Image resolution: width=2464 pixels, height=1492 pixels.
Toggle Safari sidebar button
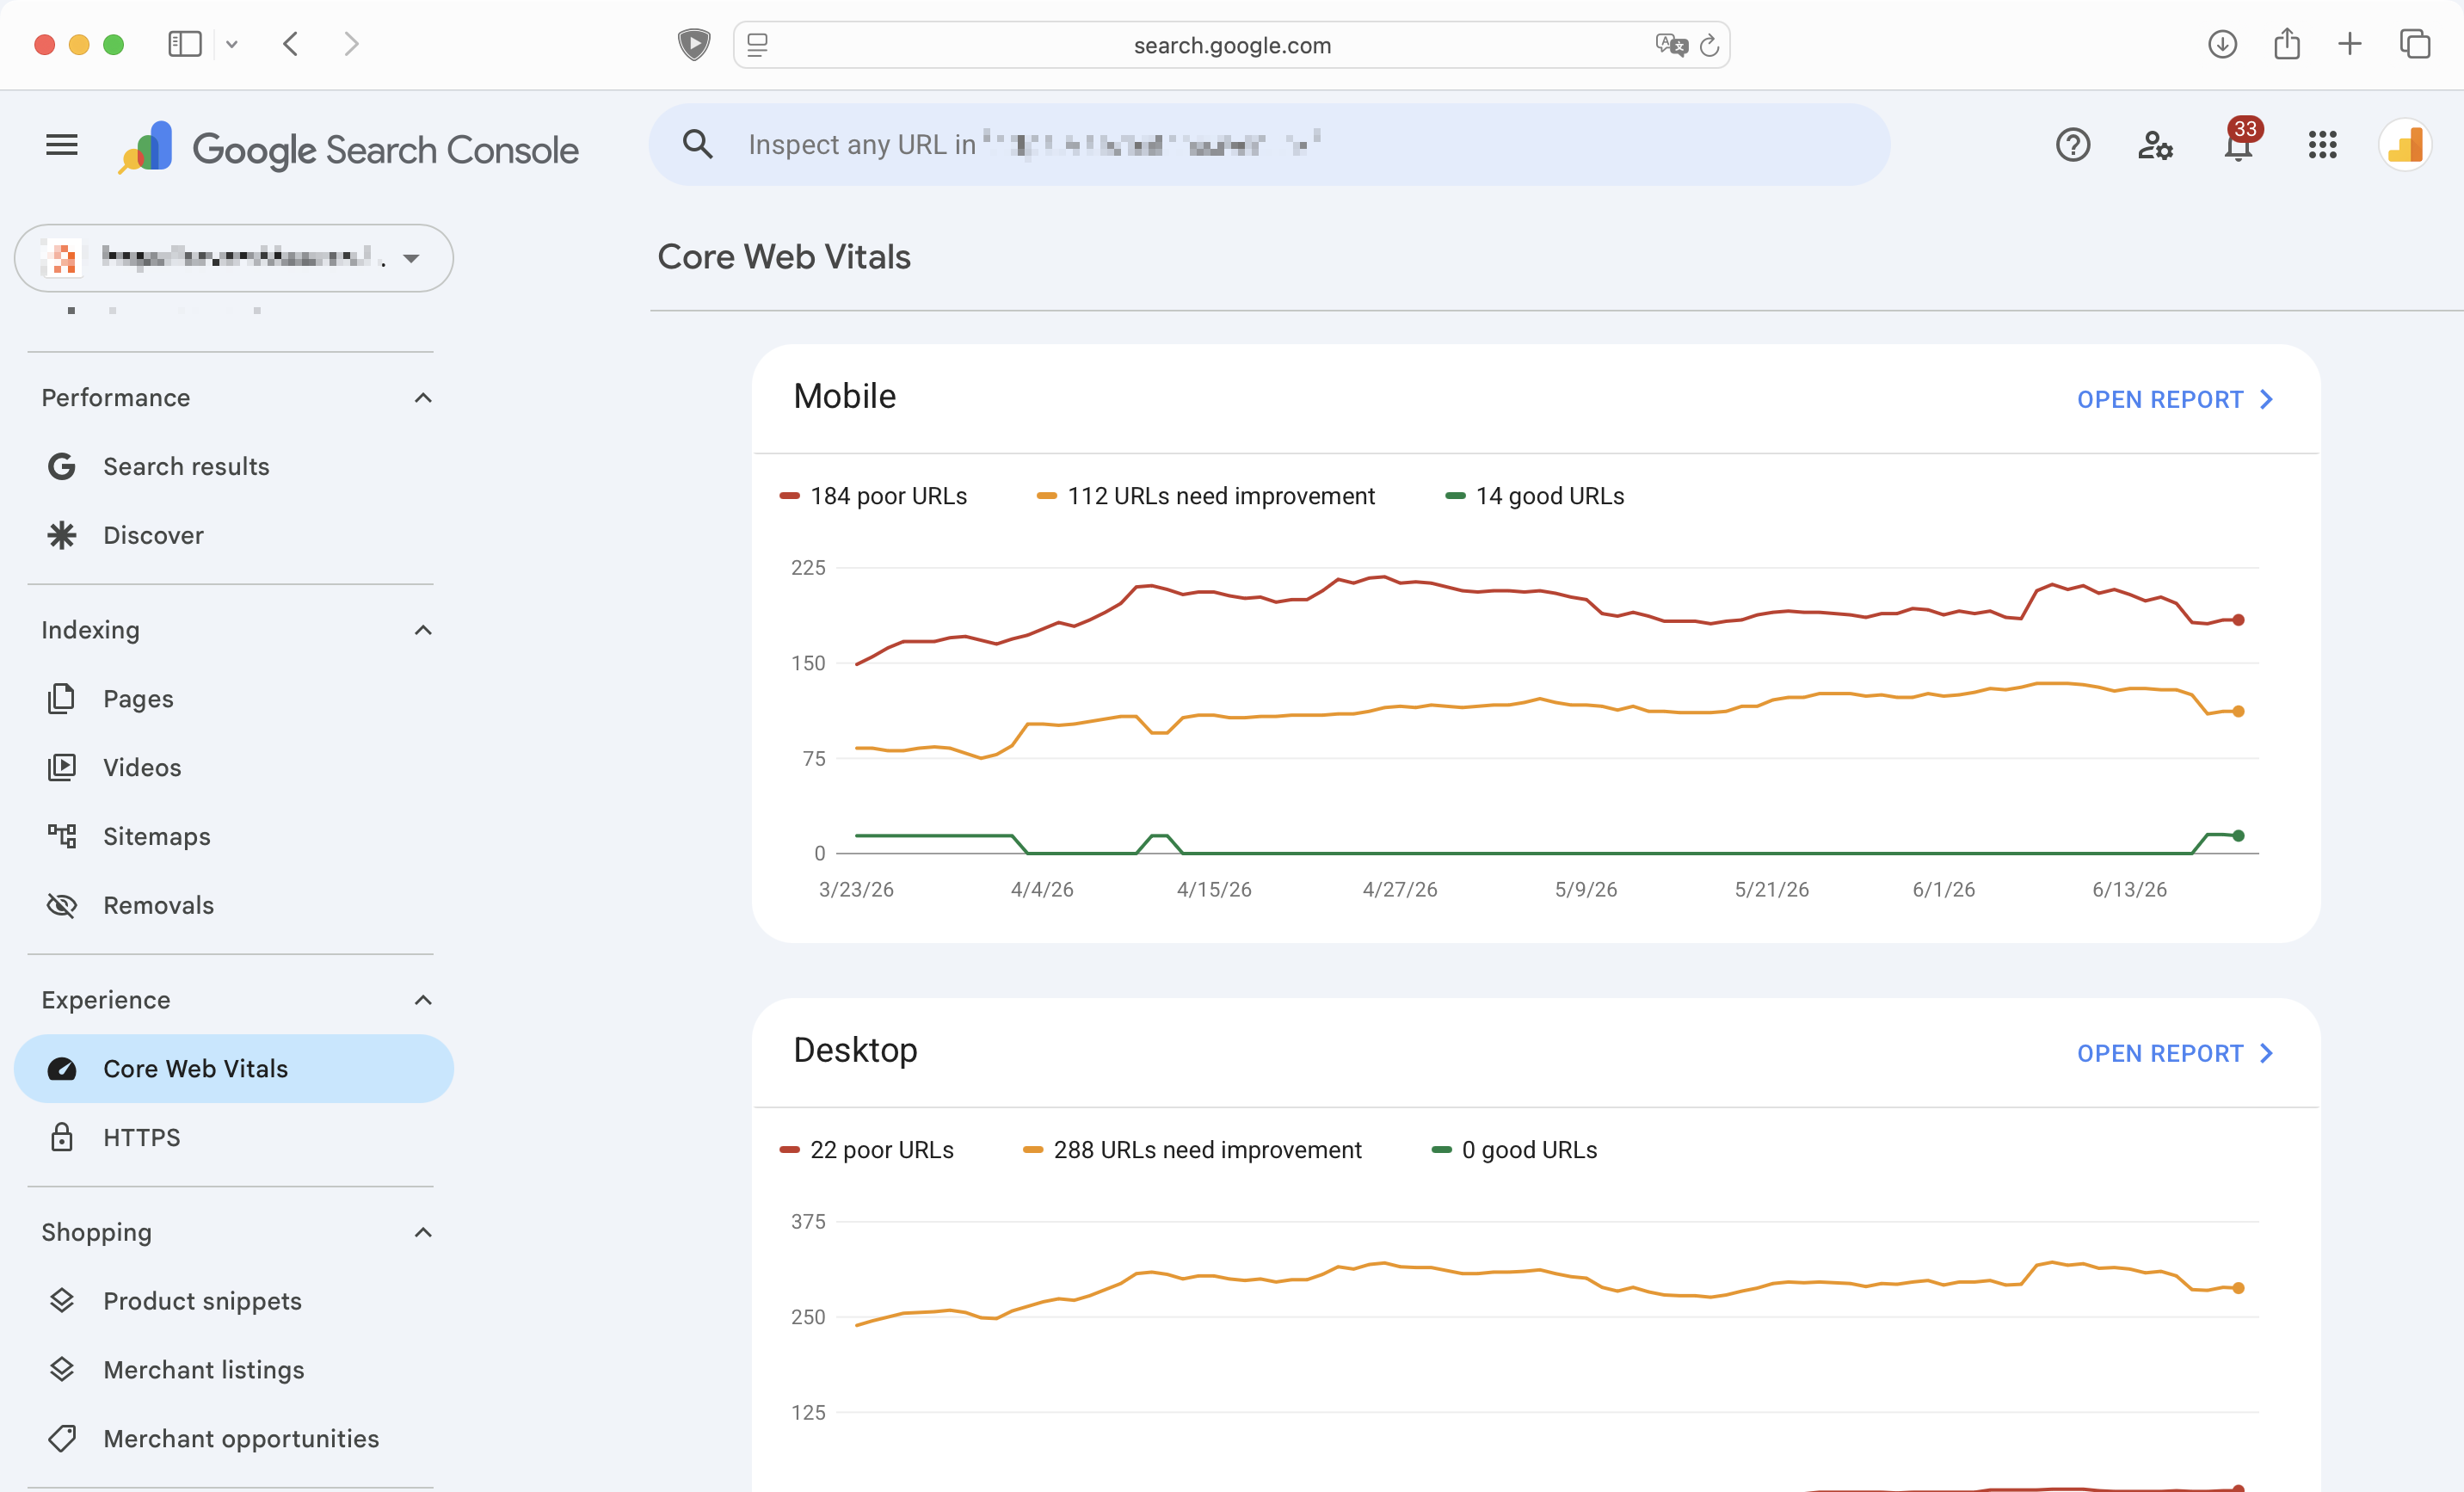pos(185,44)
